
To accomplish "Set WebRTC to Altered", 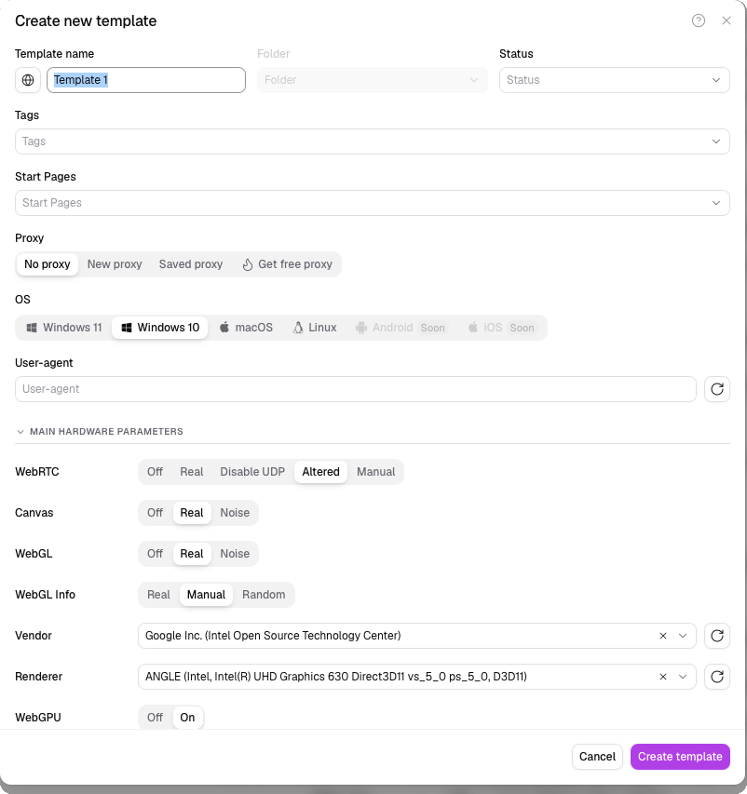I will click(320, 472).
